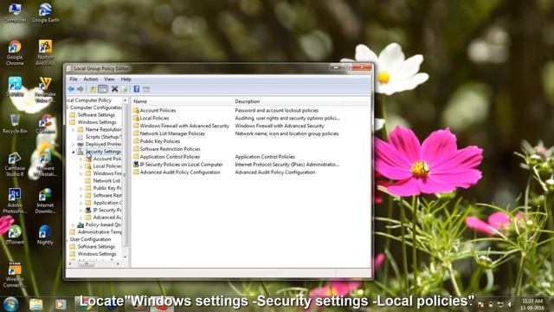Expand Policy-based QoS tree node
554x312 pixels.
(73, 225)
